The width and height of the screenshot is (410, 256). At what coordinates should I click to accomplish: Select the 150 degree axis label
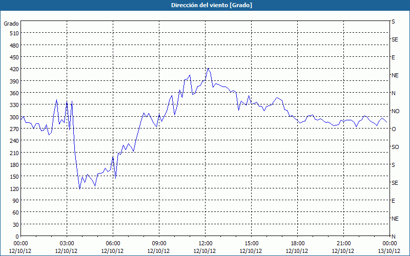pos(14,177)
